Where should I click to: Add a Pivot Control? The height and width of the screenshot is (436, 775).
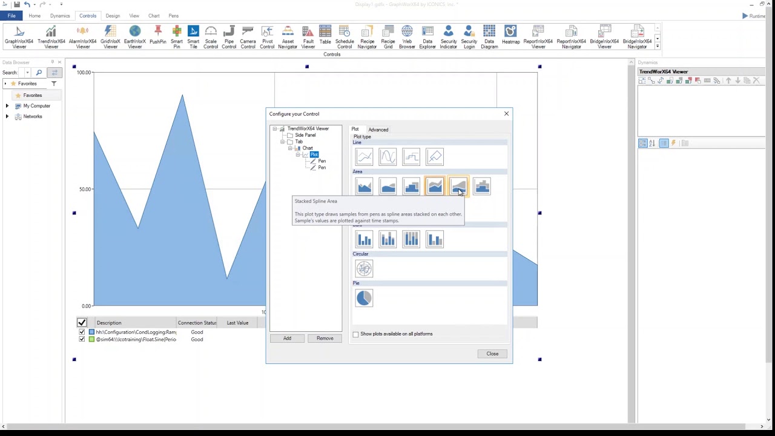267,37
